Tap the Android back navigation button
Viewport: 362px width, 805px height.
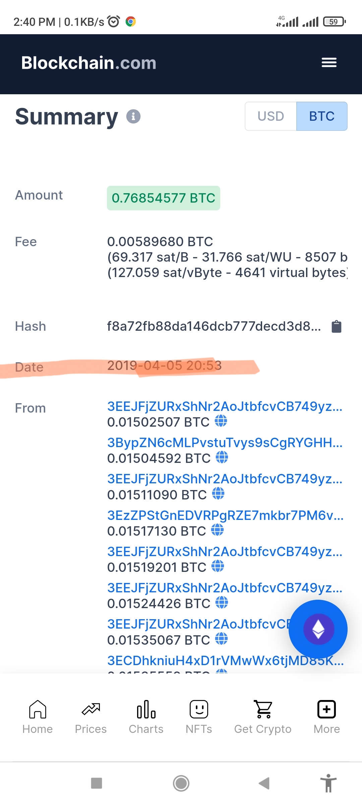point(264,783)
